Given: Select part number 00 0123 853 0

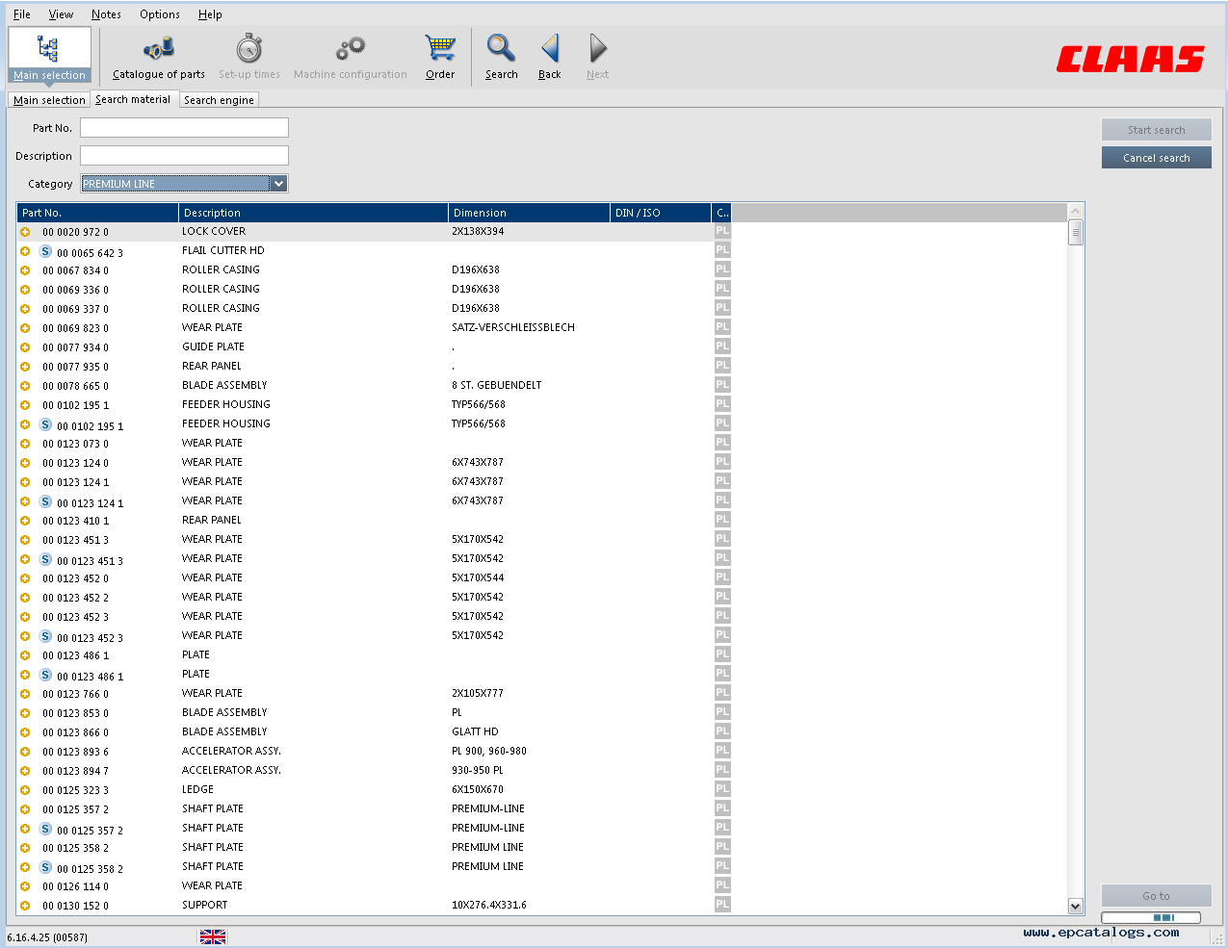Looking at the screenshot, I should coord(75,713).
